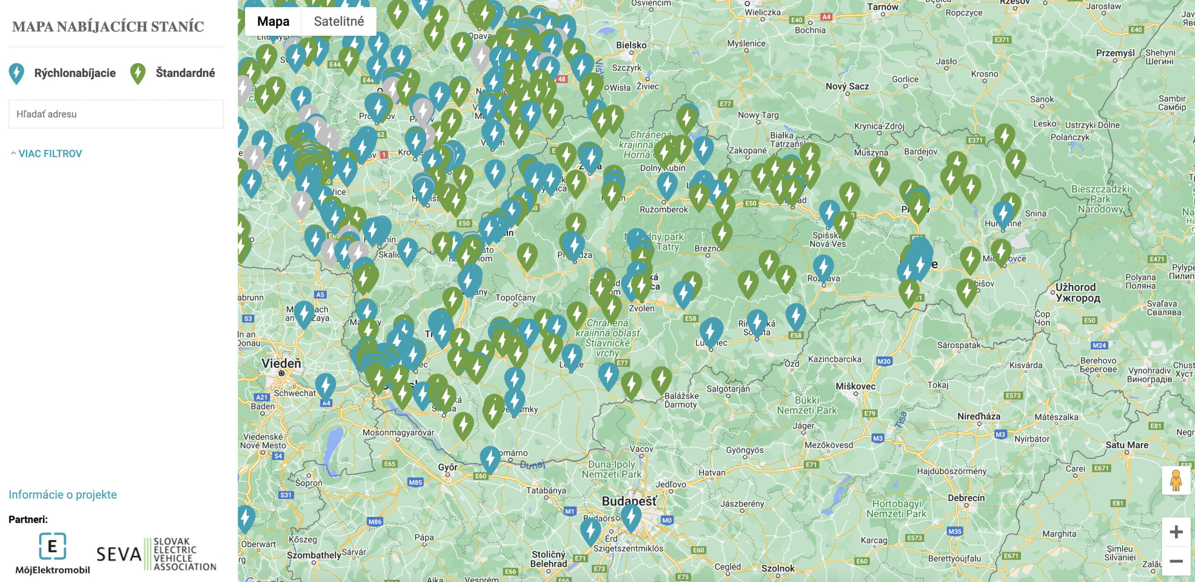Viewport: 1195px width, 582px height.
Task: Select the blue charger pin above Spišská Nová Ves
Action: (x=829, y=213)
